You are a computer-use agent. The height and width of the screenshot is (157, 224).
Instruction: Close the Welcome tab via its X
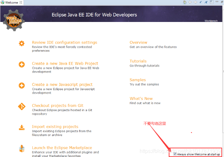click(x=21, y=2)
